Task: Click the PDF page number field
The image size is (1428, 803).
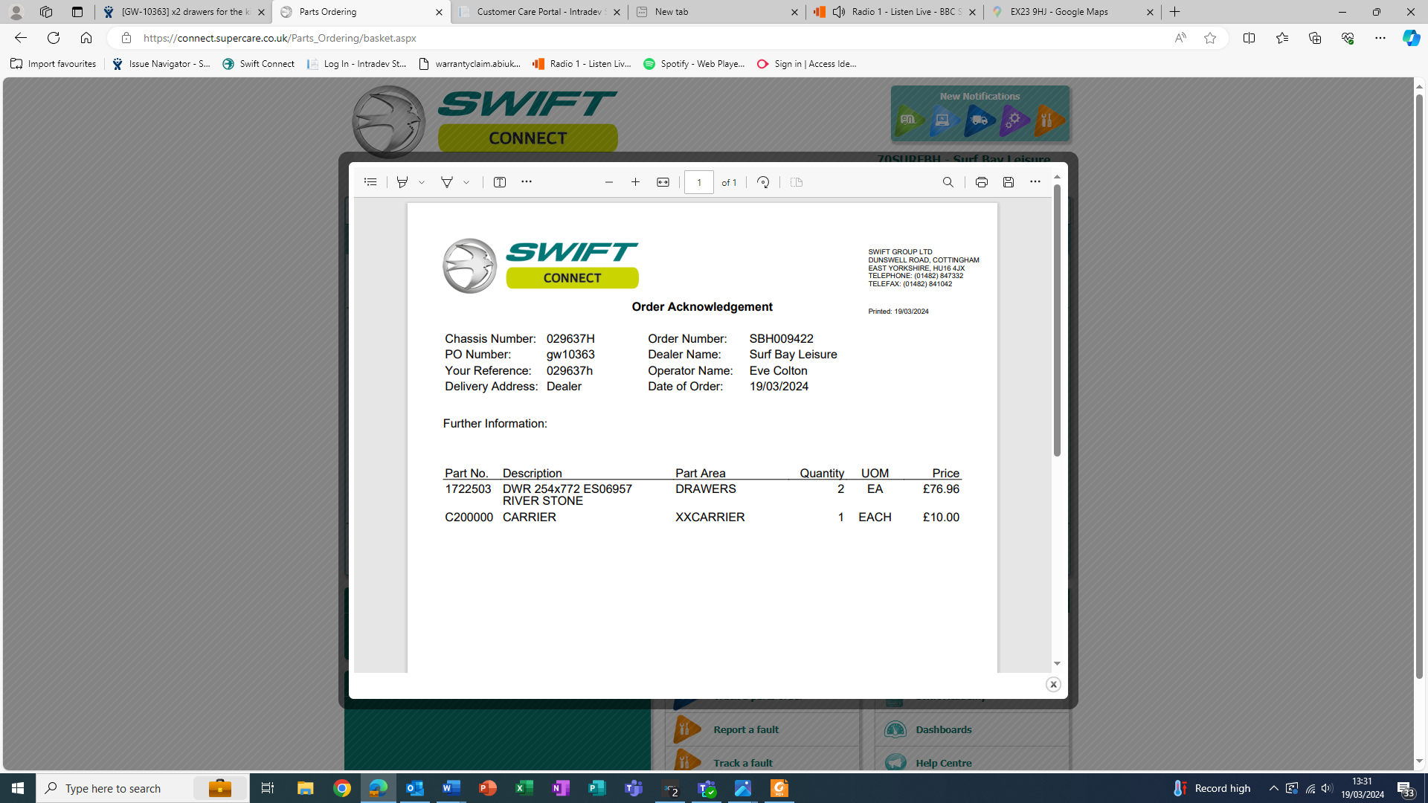Action: [698, 182]
